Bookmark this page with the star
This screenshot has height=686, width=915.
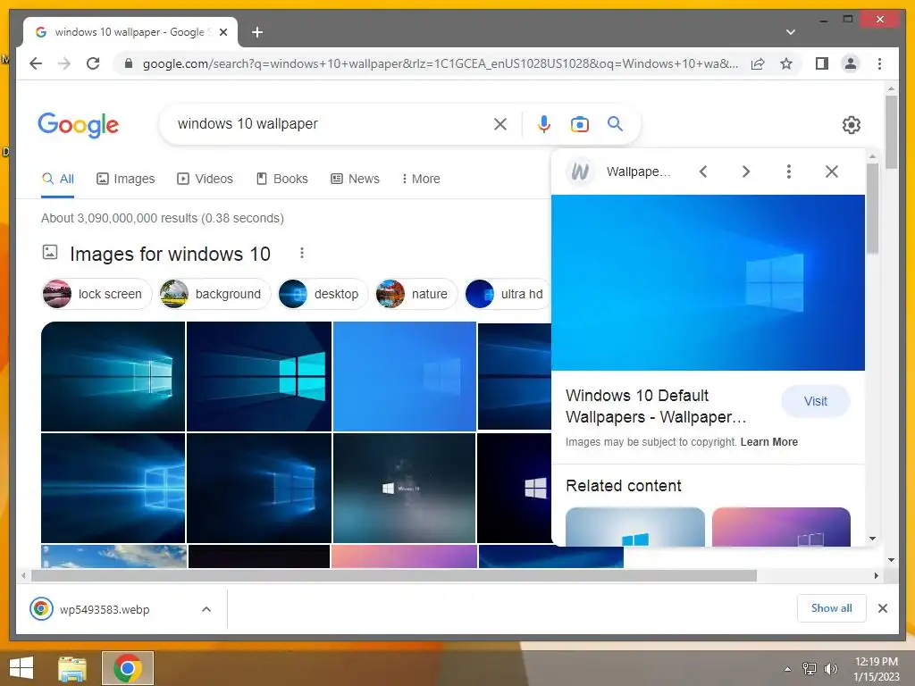pos(786,63)
